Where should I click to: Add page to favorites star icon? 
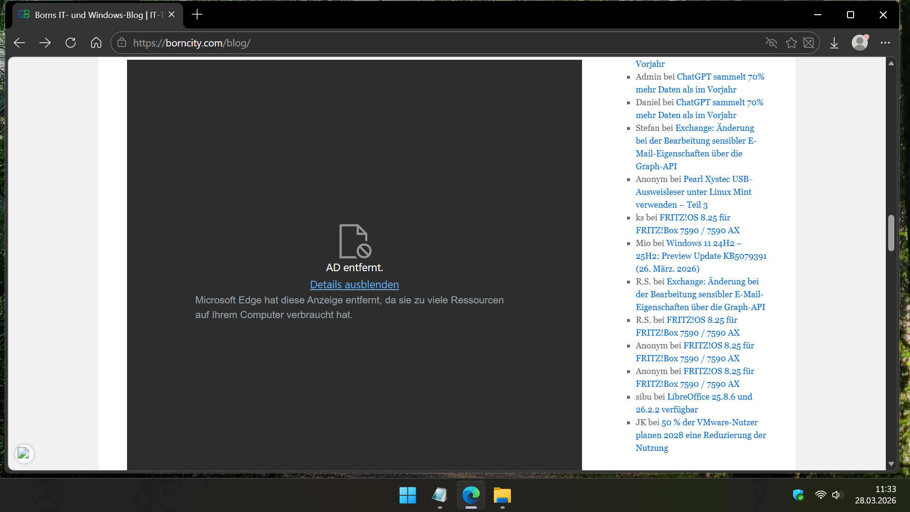(791, 43)
